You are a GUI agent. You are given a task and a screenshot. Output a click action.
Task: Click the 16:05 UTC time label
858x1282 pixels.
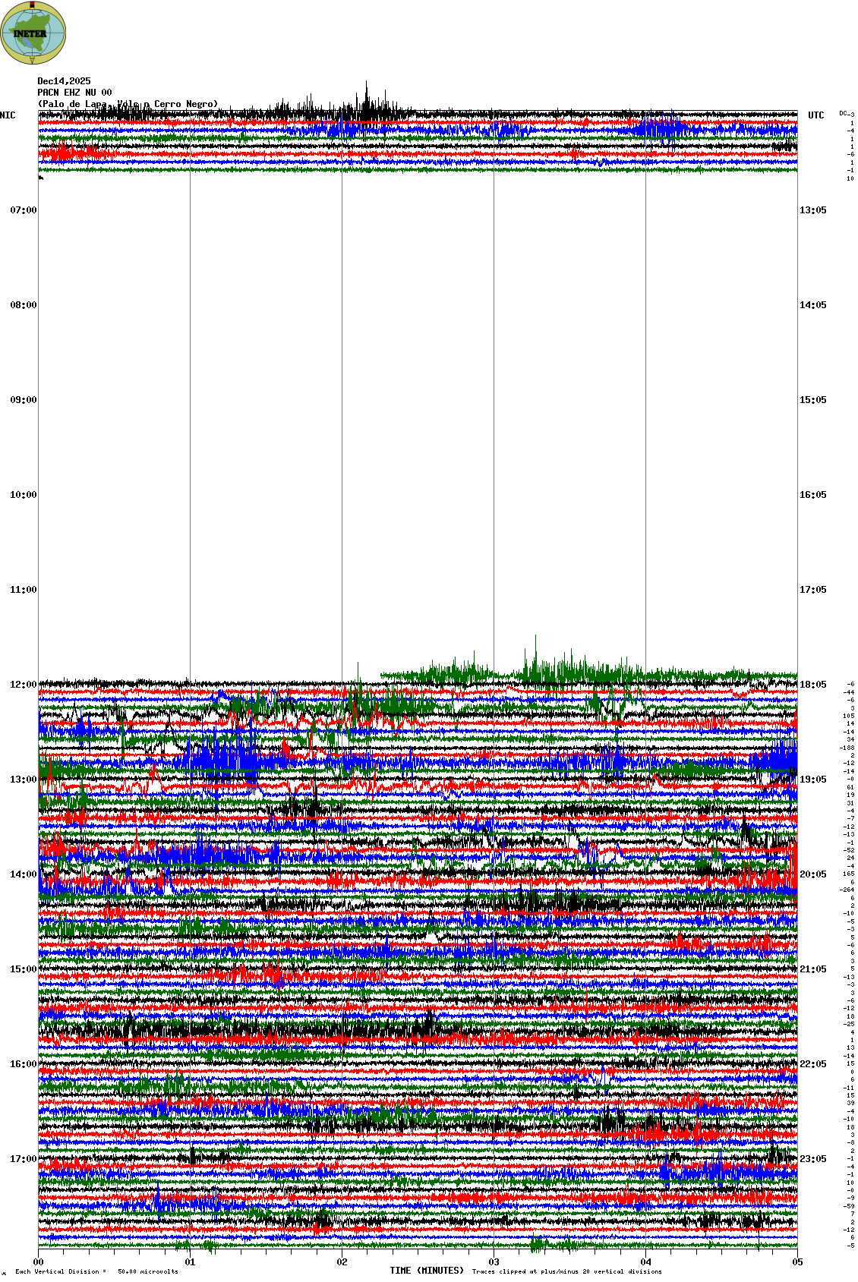812,495
